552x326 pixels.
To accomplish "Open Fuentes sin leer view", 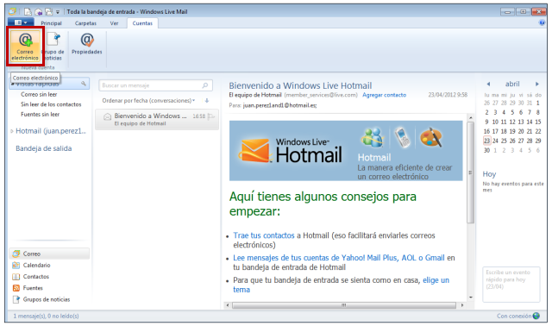I will tap(40, 114).
